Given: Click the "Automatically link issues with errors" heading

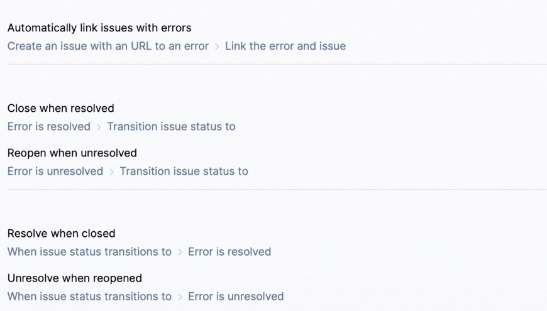Looking at the screenshot, I should (99, 28).
